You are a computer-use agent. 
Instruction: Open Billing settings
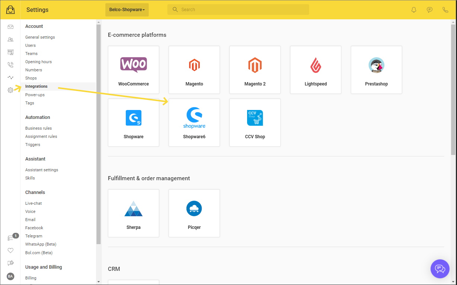pos(31,278)
